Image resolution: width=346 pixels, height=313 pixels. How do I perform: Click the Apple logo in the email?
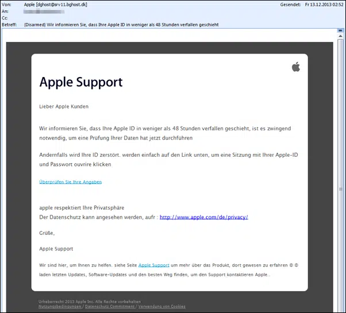pos(296,67)
